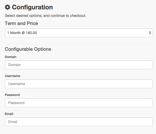Image resolution: width=156 pixels, height=134 pixels.
Task: Click the down arrow of the term selector
Action: pos(150,34)
